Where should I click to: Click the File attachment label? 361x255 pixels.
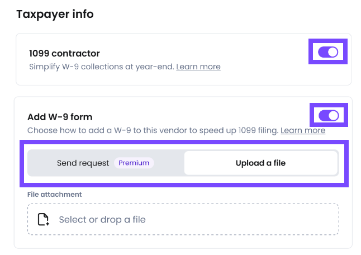point(54,195)
